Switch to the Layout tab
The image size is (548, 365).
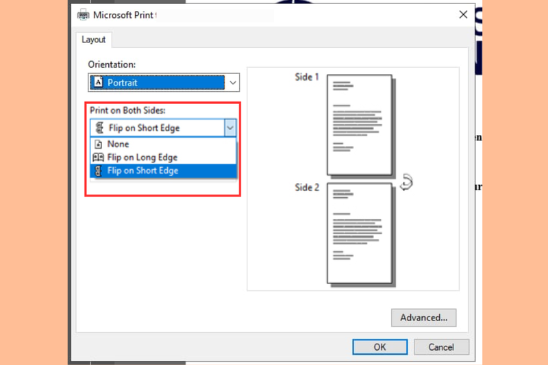[x=94, y=40]
